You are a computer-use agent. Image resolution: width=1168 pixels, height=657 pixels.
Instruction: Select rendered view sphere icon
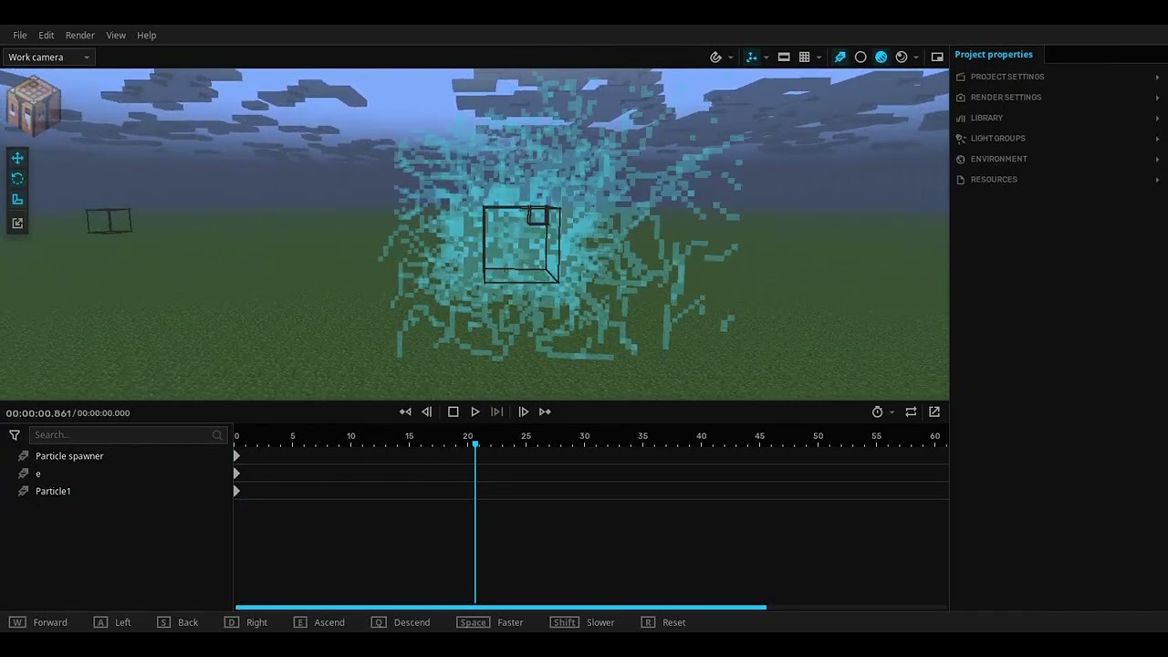tap(902, 57)
